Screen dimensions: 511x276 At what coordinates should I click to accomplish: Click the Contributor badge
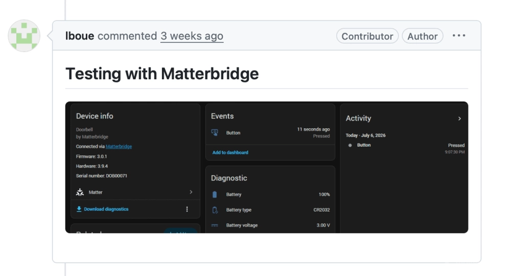point(367,36)
